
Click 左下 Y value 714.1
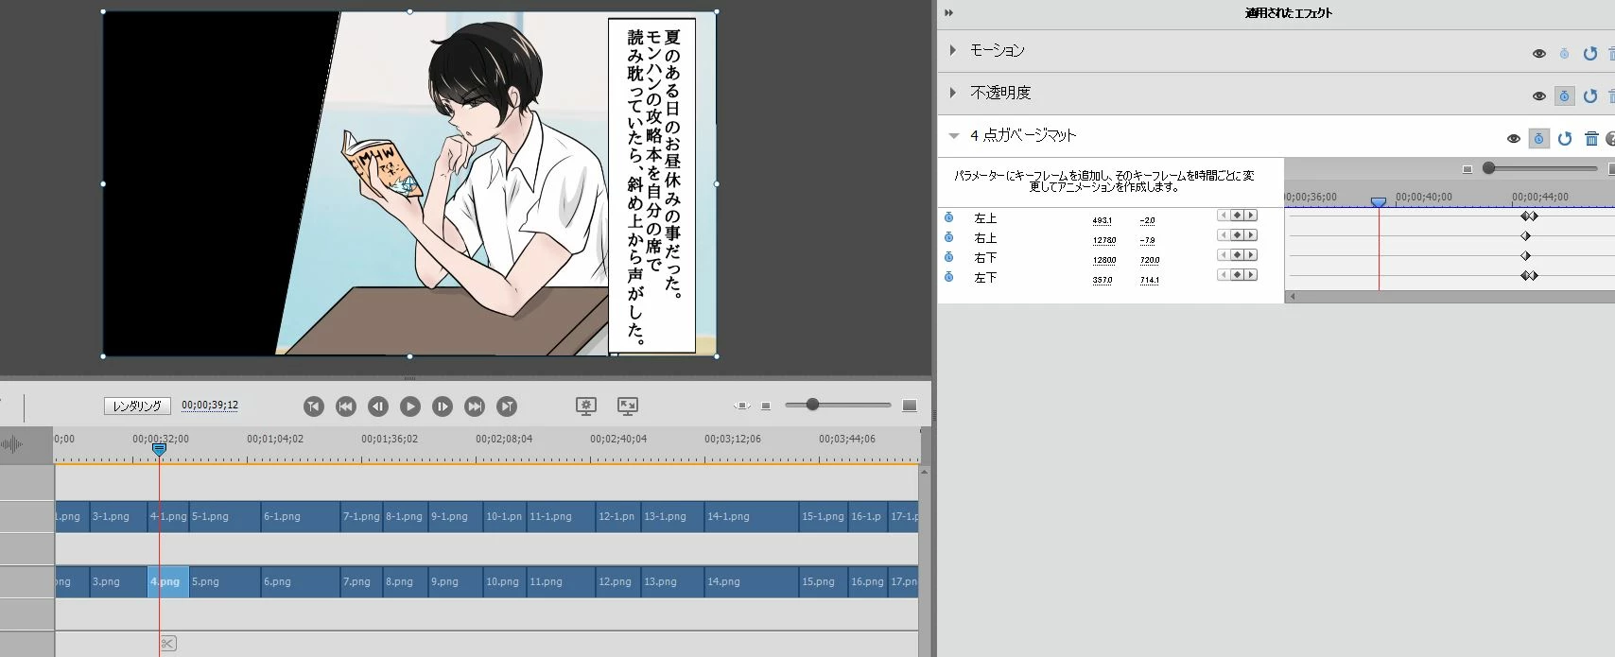point(1150,280)
